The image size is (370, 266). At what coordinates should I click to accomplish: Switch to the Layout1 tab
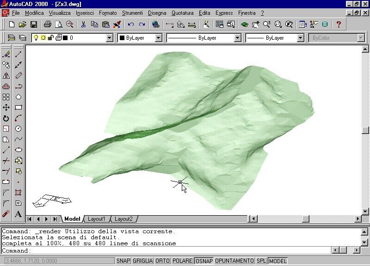click(x=96, y=219)
